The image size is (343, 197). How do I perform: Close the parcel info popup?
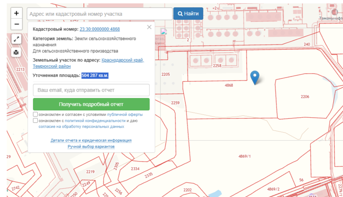coord(149,27)
